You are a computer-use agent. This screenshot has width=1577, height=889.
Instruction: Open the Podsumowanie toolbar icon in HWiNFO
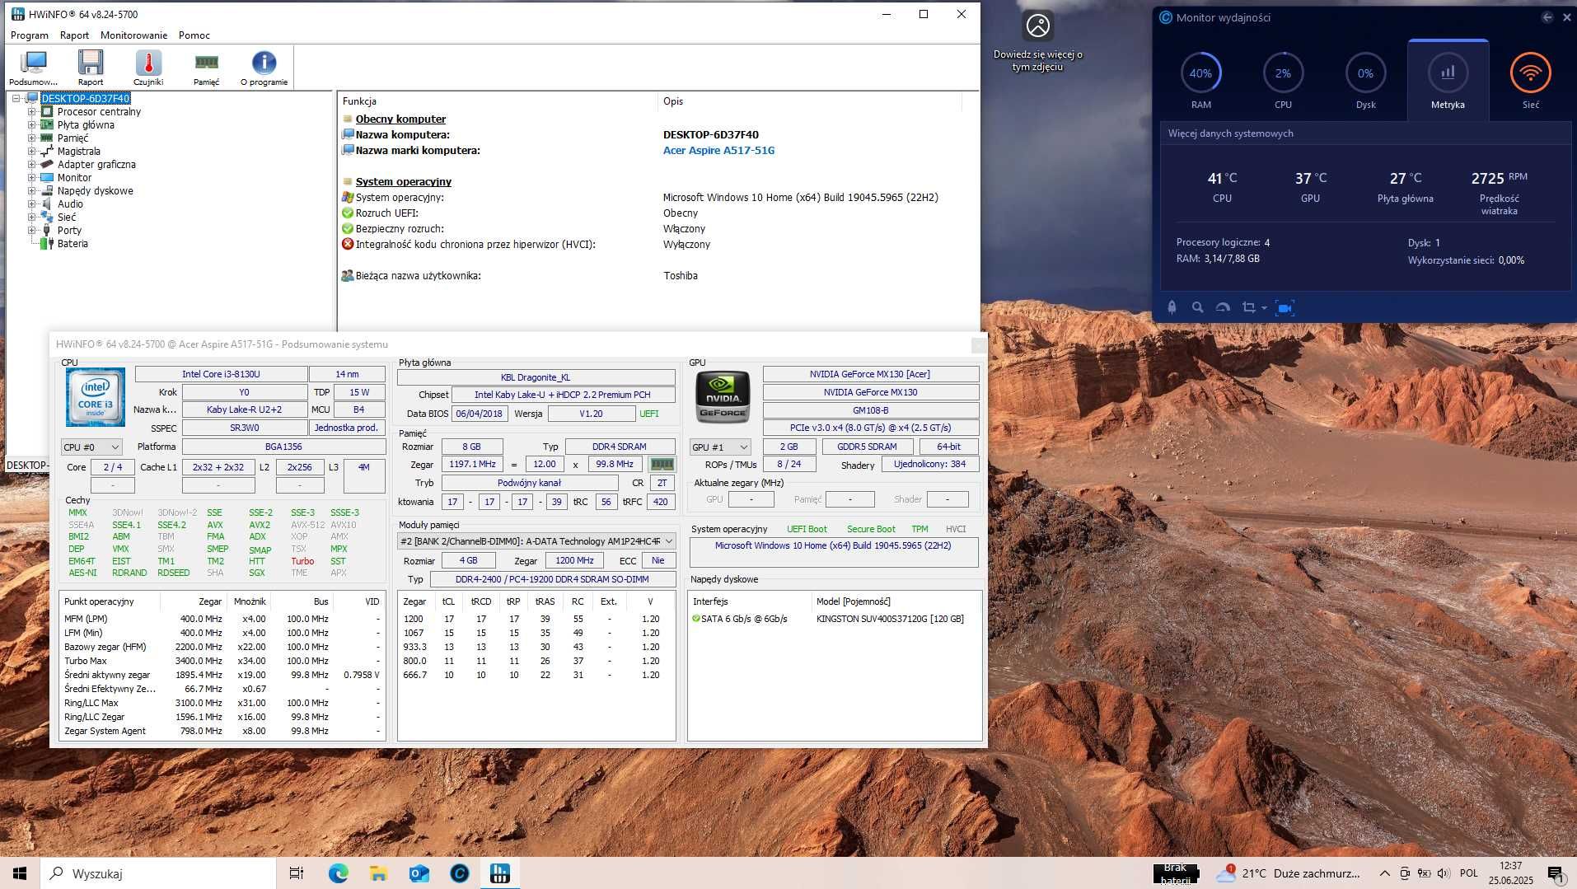pyautogui.click(x=34, y=67)
